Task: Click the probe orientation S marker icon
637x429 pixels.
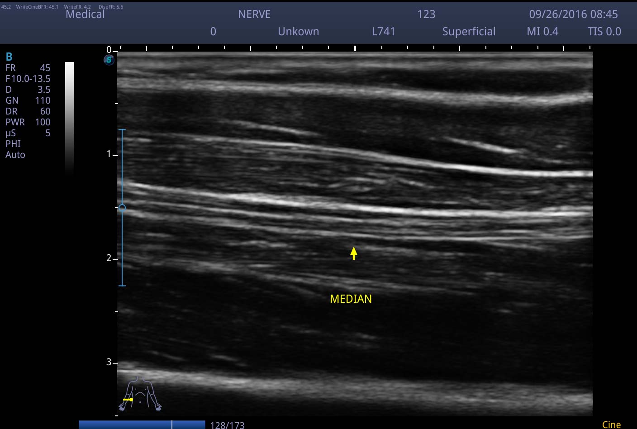Action: (109, 60)
